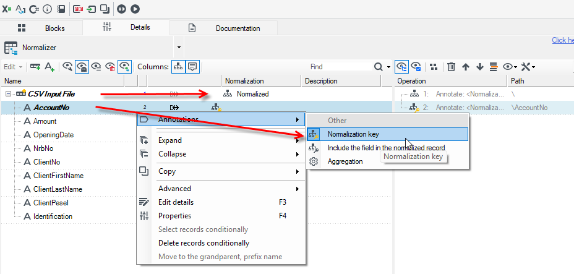Open the Expand submenu
The height and width of the screenshot is (274, 574).
click(221, 140)
